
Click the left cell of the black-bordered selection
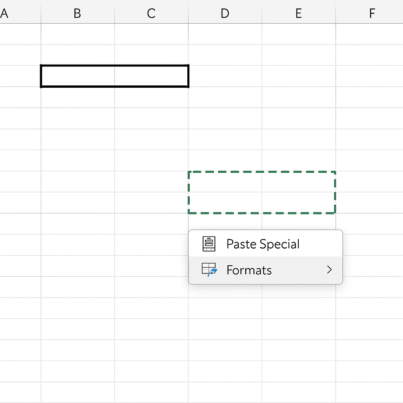pos(78,76)
